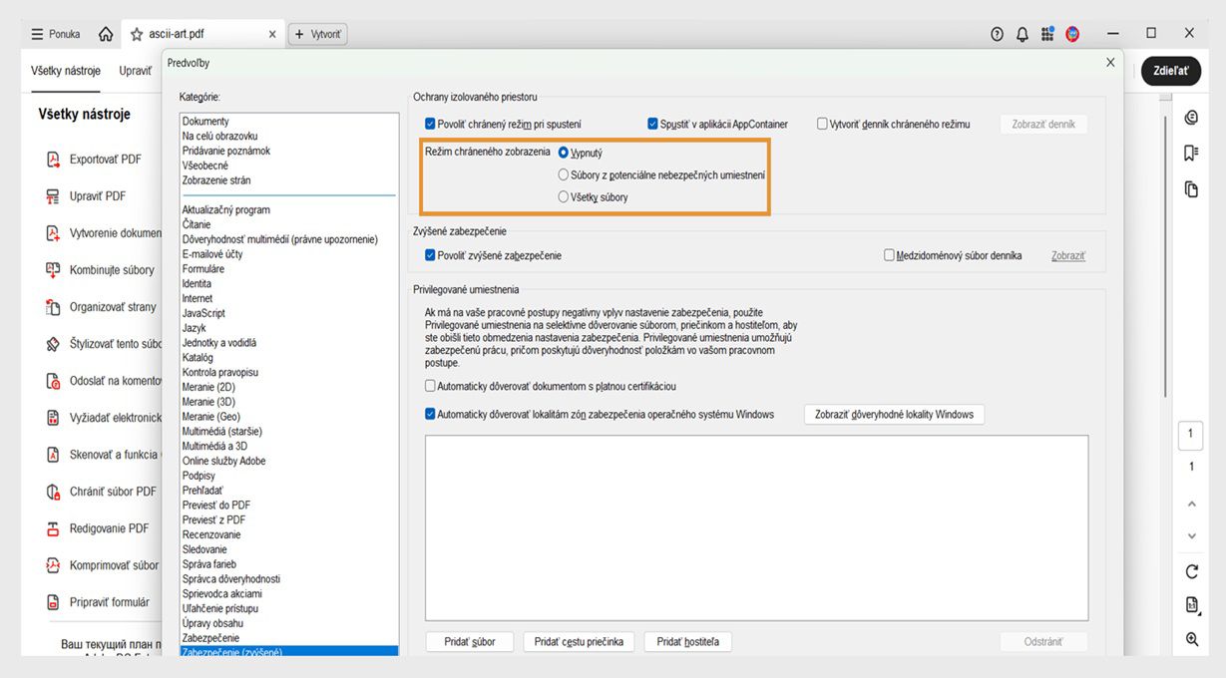Image resolution: width=1226 pixels, height=678 pixels.
Task: Click the rotate view icon in right rail
Action: [1191, 571]
